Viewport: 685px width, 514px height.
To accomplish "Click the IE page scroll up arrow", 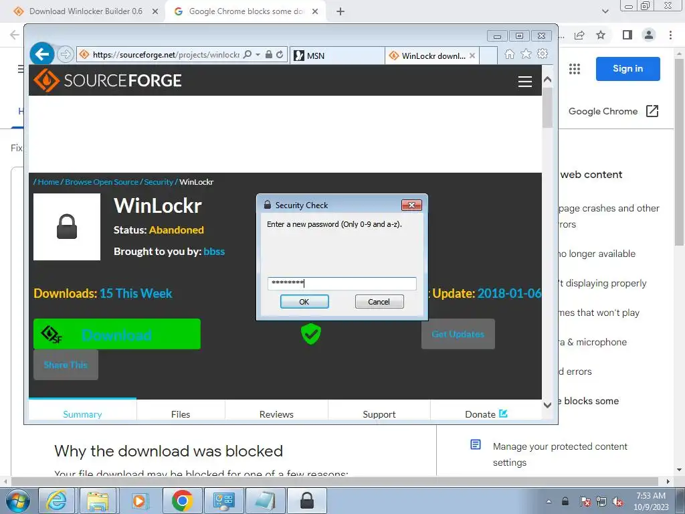I will pyautogui.click(x=547, y=80).
